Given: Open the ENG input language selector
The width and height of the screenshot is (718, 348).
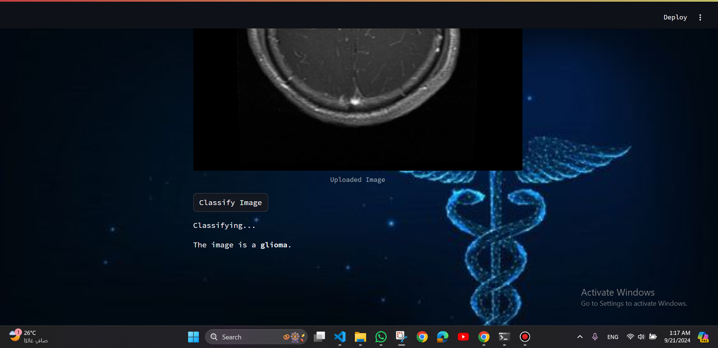Looking at the screenshot, I should (x=613, y=337).
